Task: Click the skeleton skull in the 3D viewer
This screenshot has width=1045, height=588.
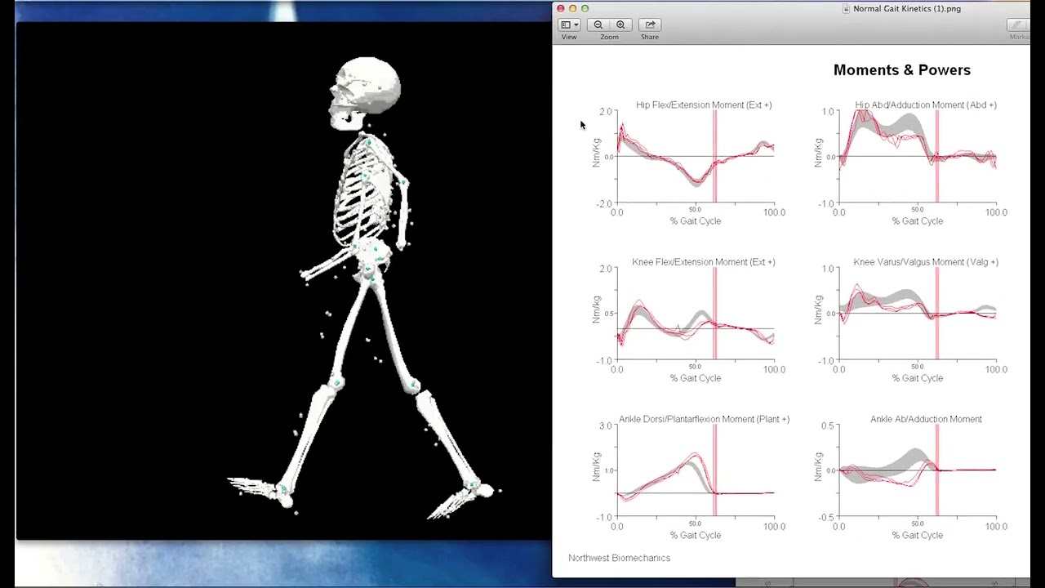Action: click(366, 92)
